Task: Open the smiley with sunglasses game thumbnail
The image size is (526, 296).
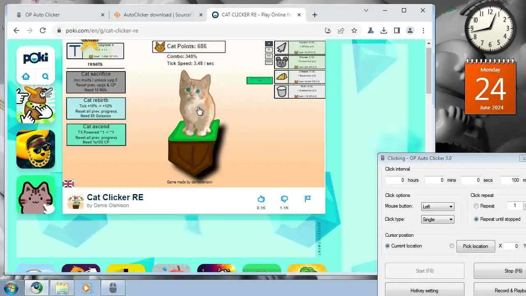Action: [x=36, y=149]
